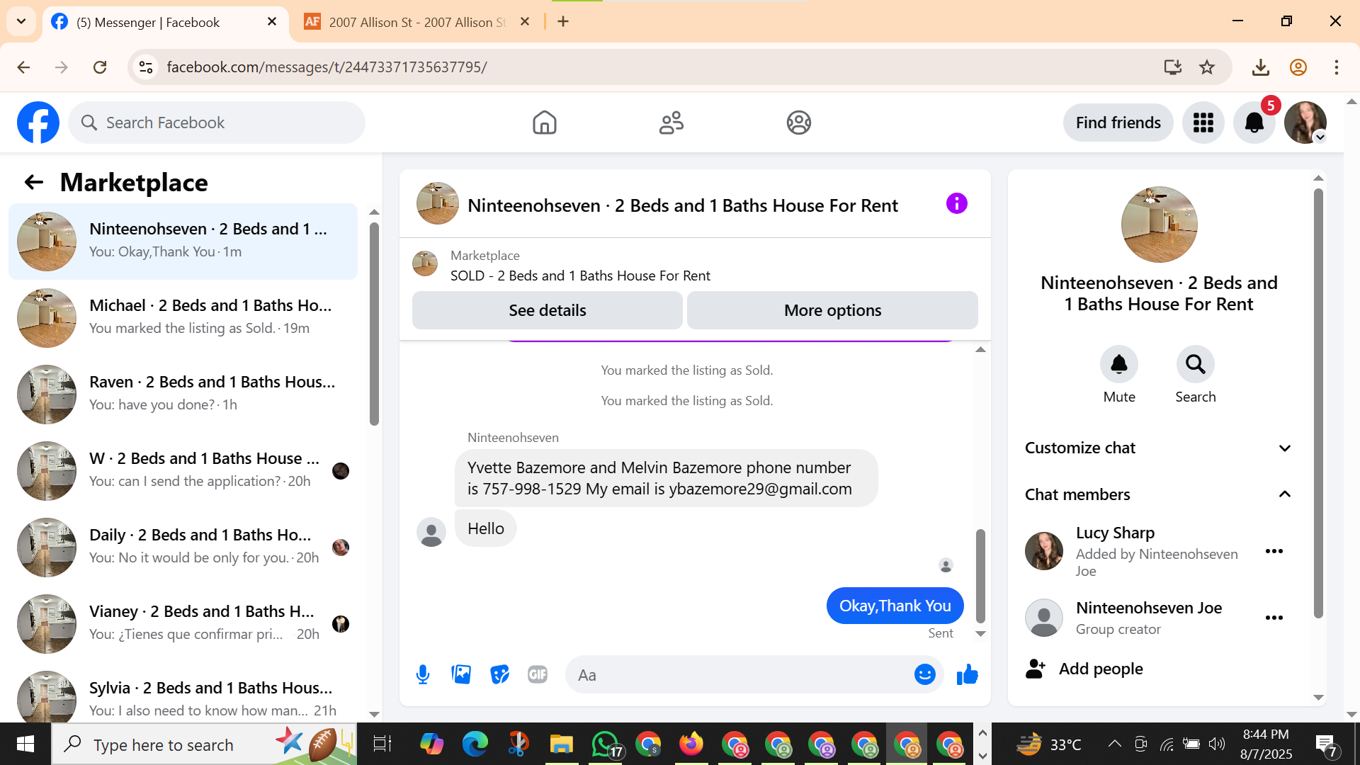Open the W 2 Beds conversation
The height and width of the screenshot is (765, 1360).
(x=183, y=471)
